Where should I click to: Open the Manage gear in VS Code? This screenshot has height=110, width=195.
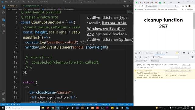pyautogui.click(x=3, y=100)
